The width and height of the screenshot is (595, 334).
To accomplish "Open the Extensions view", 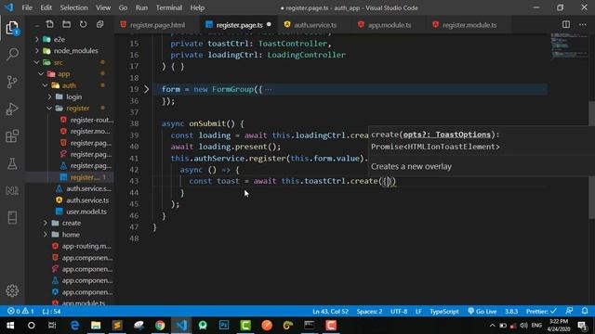I will [12, 136].
